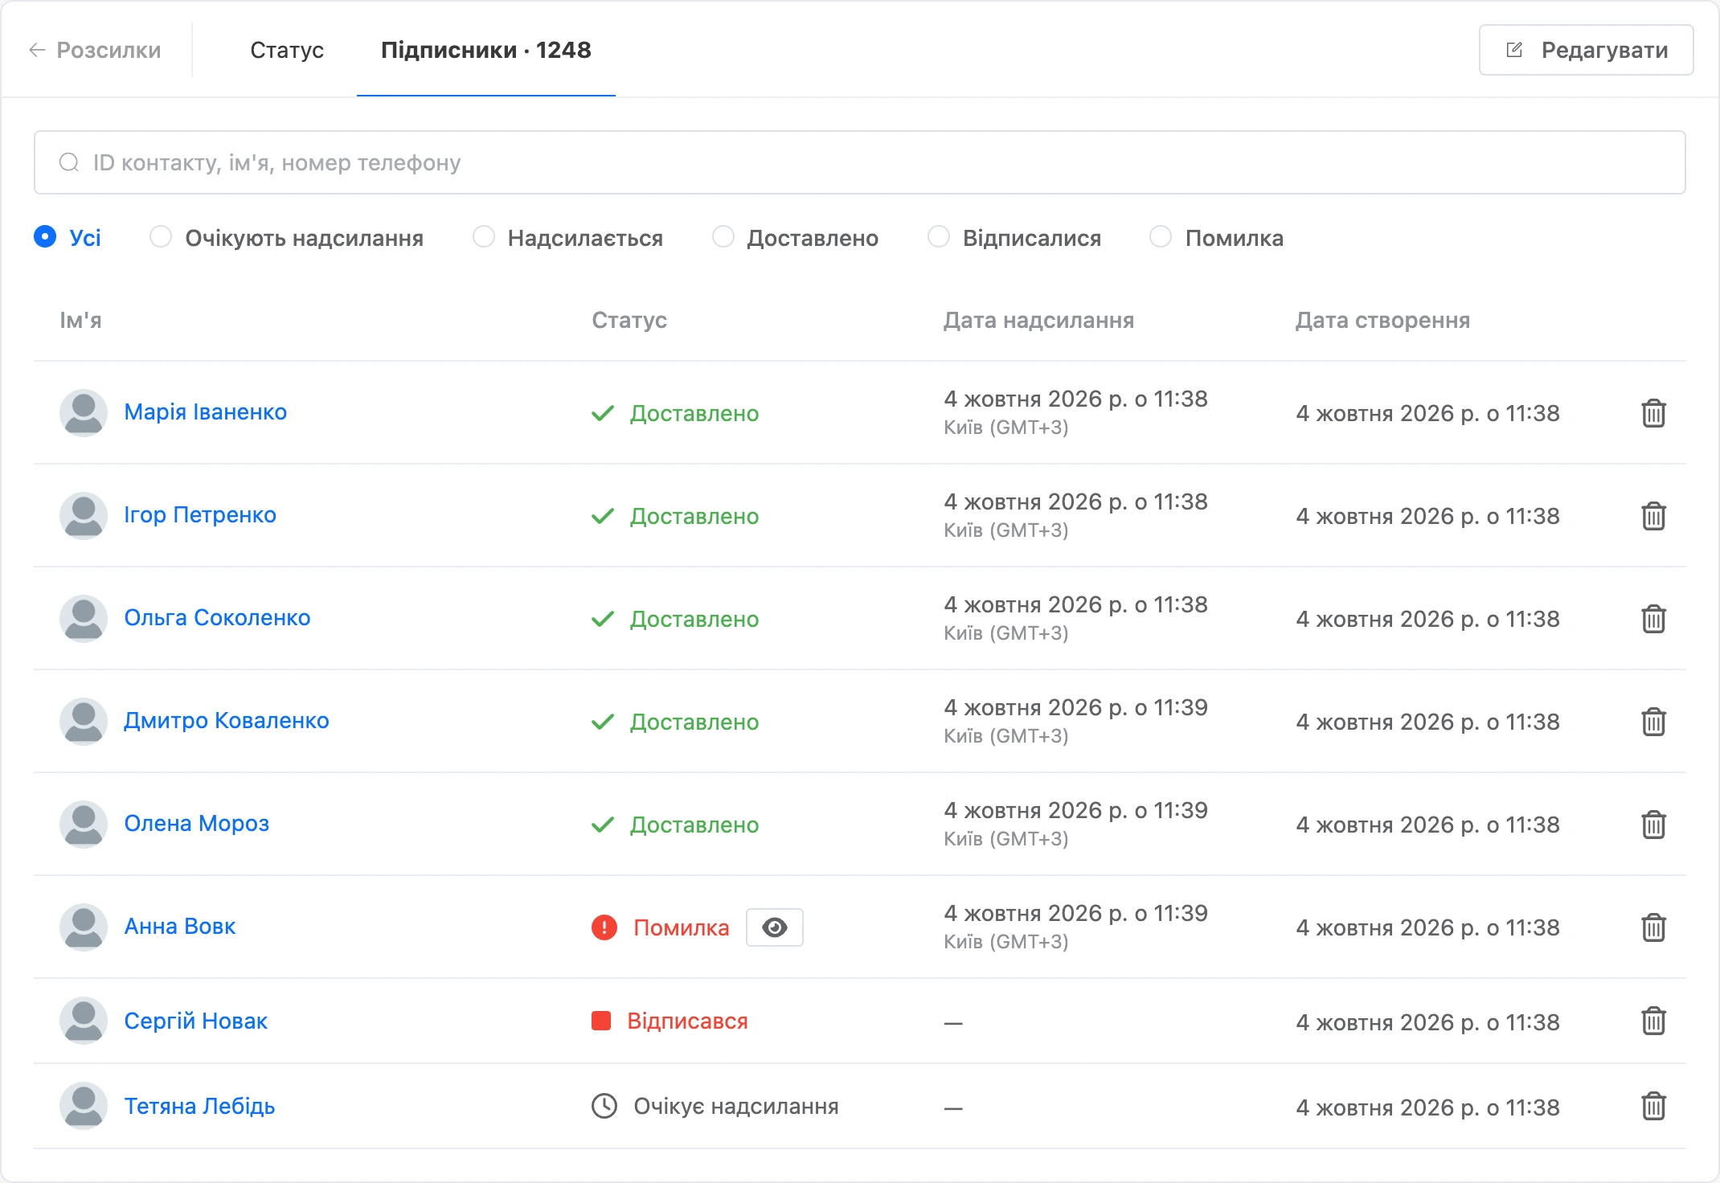
Task: Click Очікує надсилання status text
Action: click(x=736, y=1107)
